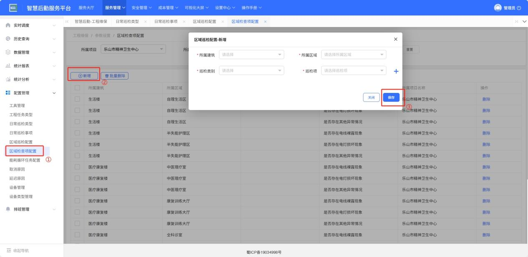Screen dimensions: 528x257
Task: Open the 所属区域 dropdown in dialog
Action: [354, 55]
